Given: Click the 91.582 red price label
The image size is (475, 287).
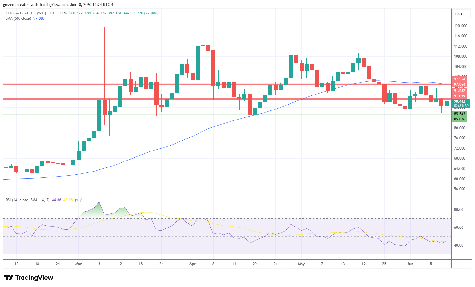Looking at the screenshot, I should point(460,91).
